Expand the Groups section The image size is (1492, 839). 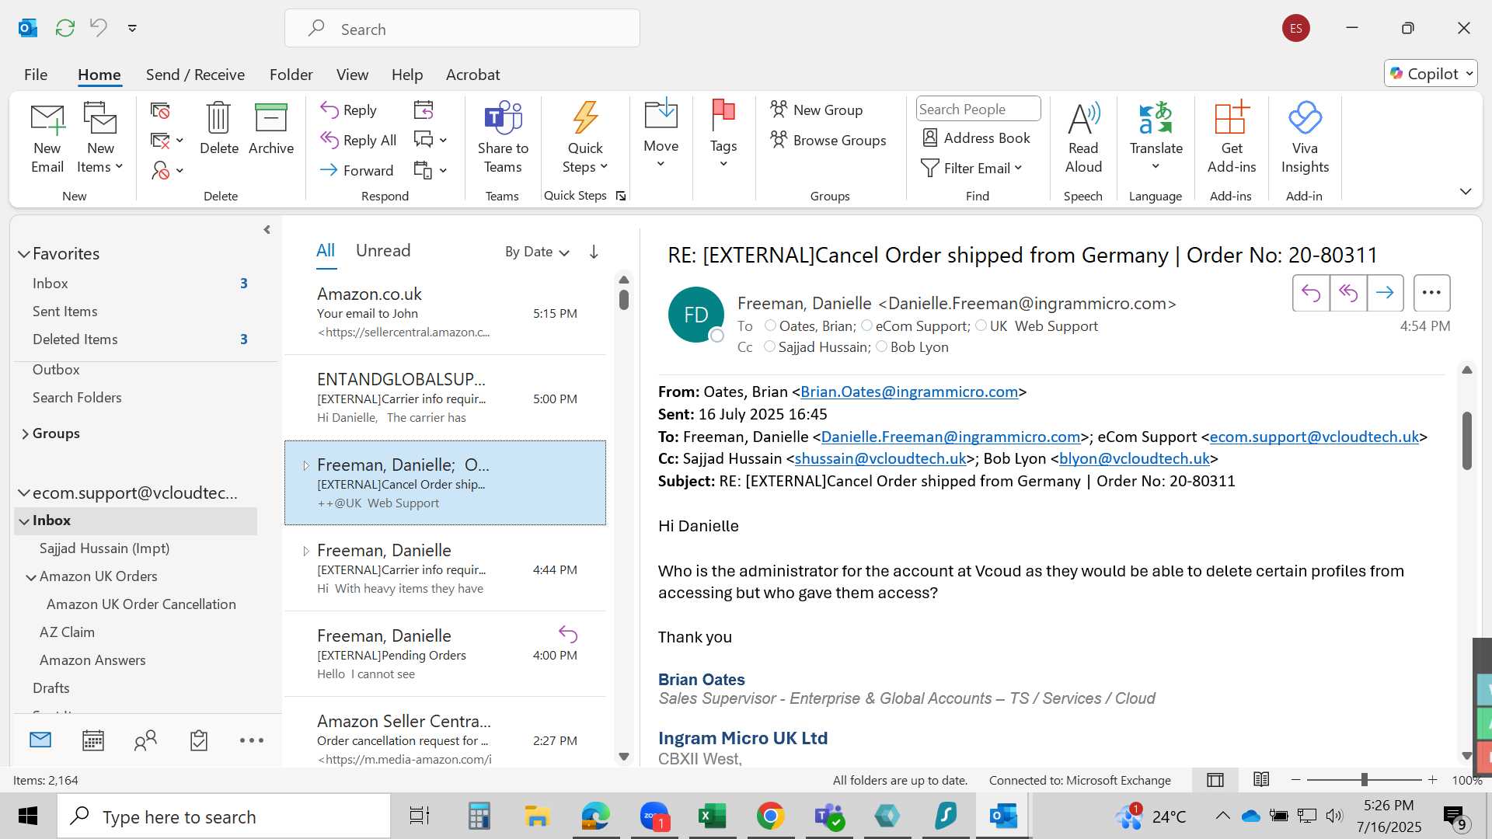[25, 433]
